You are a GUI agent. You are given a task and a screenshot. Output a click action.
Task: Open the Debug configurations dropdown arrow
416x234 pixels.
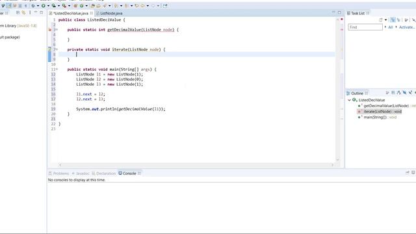(x=38, y=6)
